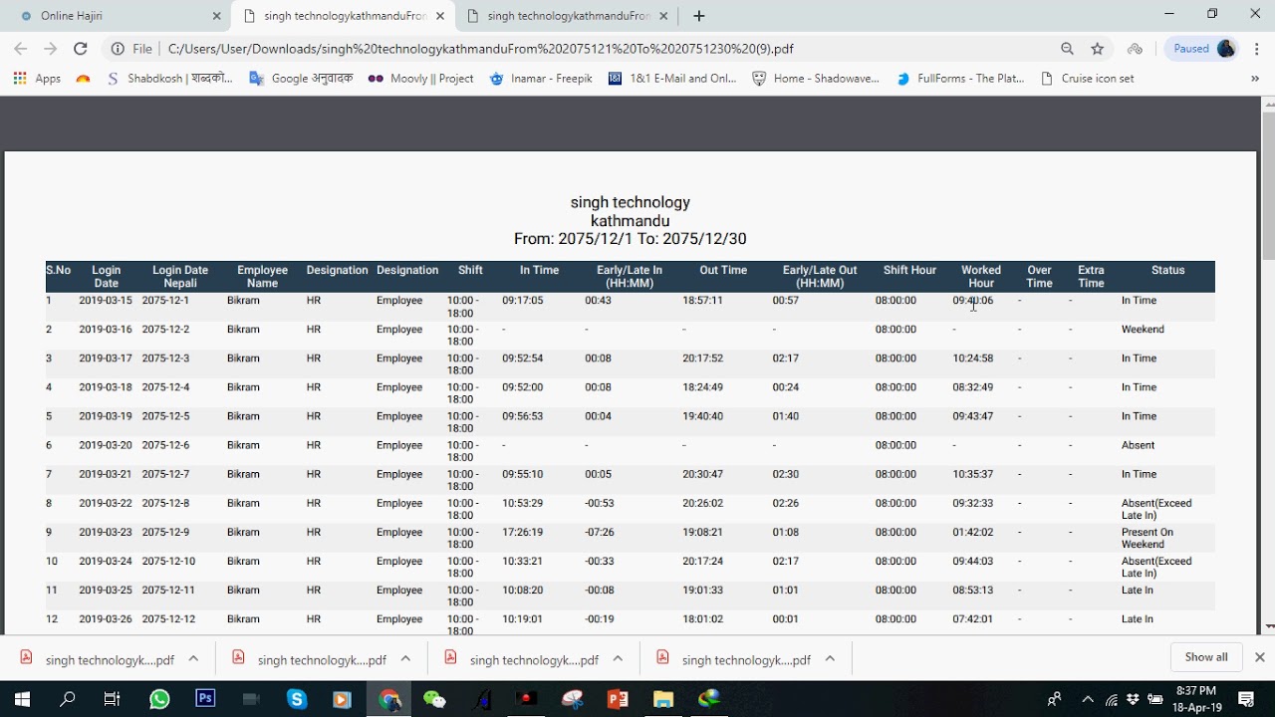The height and width of the screenshot is (717, 1275).
Task: Open Skype from taskbar
Action: (x=297, y=699)
